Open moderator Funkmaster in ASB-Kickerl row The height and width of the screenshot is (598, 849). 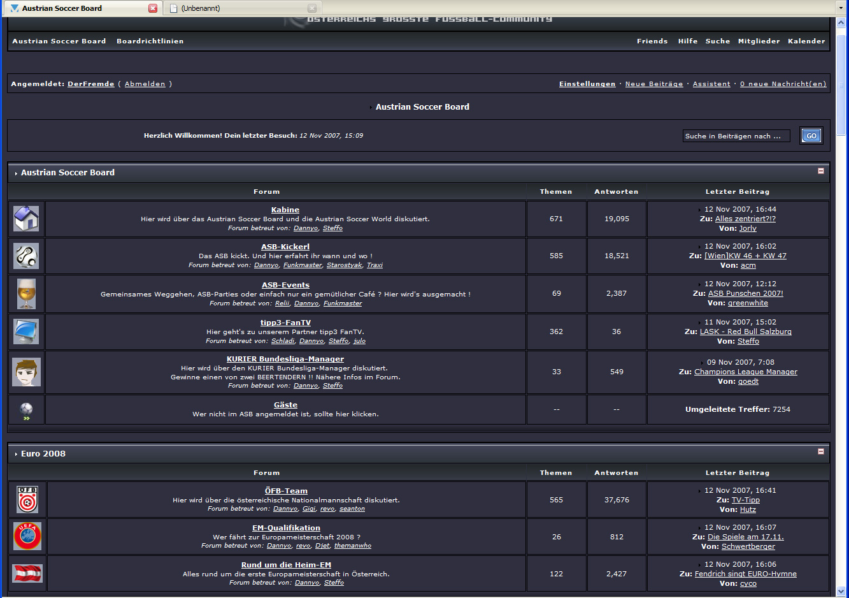point(303,265)
